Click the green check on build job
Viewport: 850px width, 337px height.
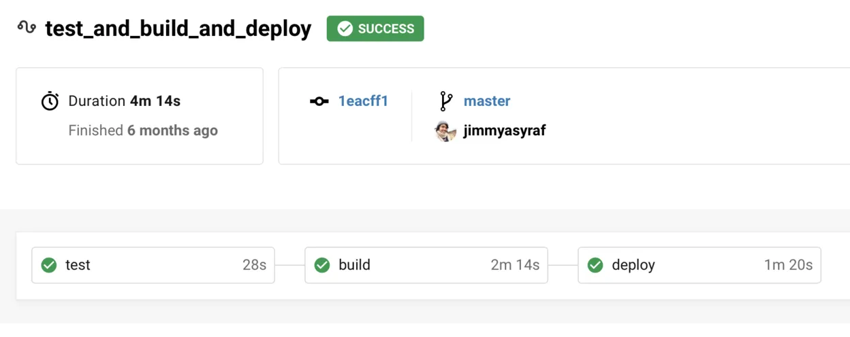coord(322,265)
